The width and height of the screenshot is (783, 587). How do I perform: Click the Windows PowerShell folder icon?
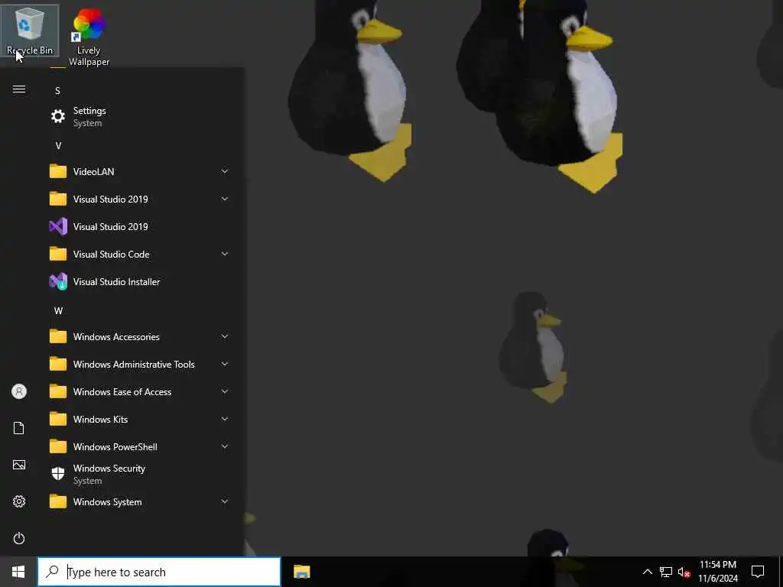click(58, 446)
